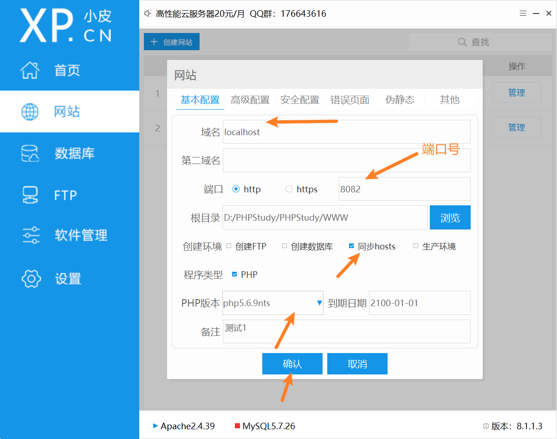Enable the 生产环境 checkbox
557x439 pixels.
[x=416, y=246]
